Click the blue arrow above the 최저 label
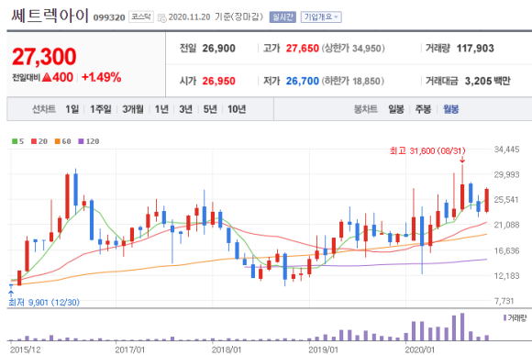Viewport: 532px width, 355px height. [x=11, y=294]
